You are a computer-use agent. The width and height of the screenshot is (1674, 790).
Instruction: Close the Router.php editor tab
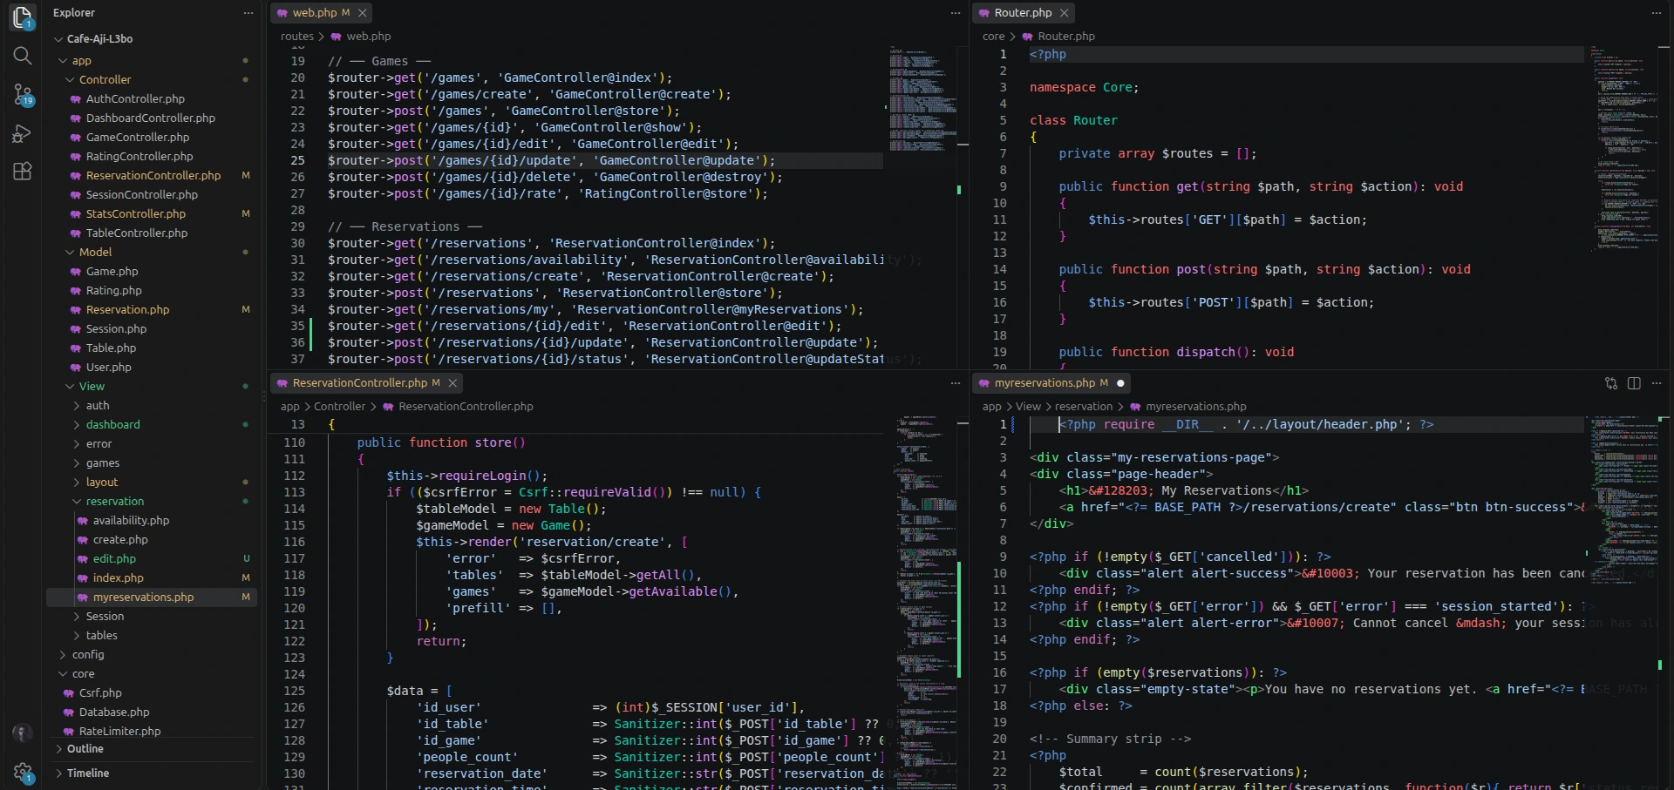1064,13
